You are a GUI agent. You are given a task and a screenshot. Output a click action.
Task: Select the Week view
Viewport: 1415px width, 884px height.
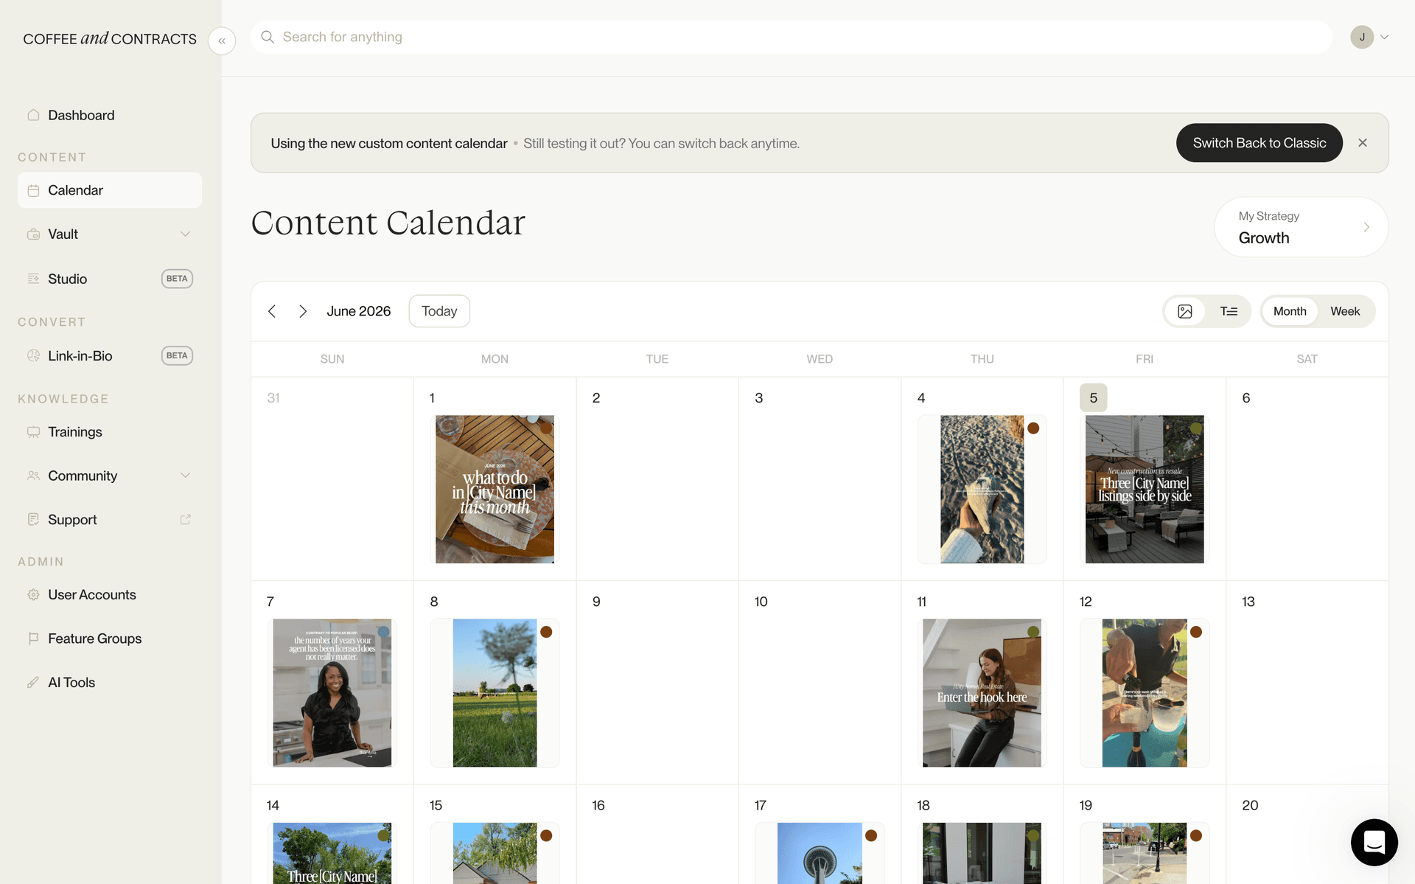(x=1345, y=311)
